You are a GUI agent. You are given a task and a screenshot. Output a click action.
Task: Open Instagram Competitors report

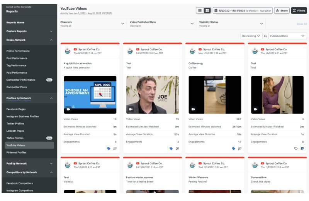coord(20,191)
